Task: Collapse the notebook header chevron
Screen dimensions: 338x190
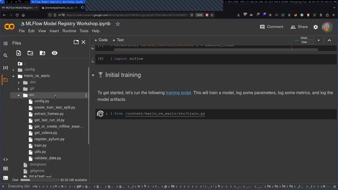Action: tap(330, 40)
